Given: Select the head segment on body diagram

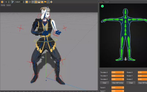Looking at the screenshot, I should [125, 12].
